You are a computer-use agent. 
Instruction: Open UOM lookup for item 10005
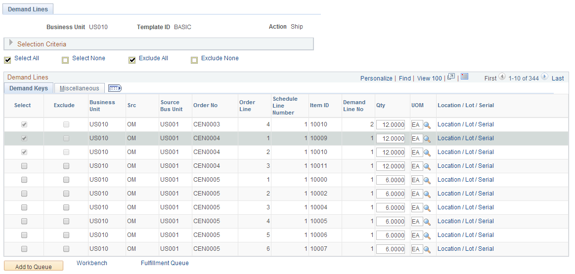[427, 222]
